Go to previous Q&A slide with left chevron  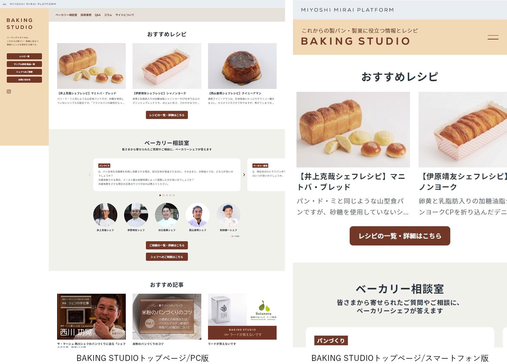coord(90,175)
